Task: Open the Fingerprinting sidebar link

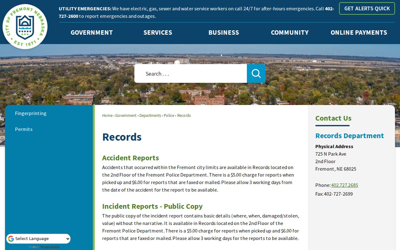Action: [x=31, y=113]
